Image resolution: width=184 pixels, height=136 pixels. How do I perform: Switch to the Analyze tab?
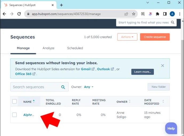pyautogui.click(x=49, y=48)
